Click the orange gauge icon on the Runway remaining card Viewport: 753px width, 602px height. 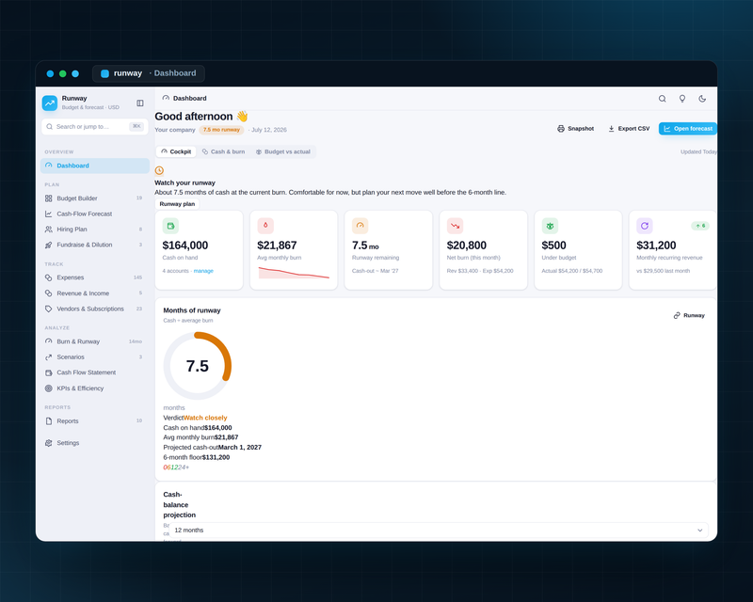pos(360,226)
